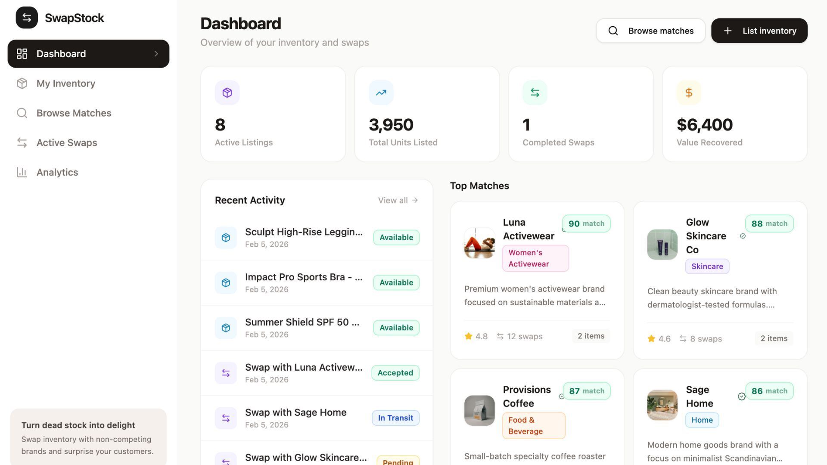Click the trending arrow icon above Total Units

coord(381,93)
